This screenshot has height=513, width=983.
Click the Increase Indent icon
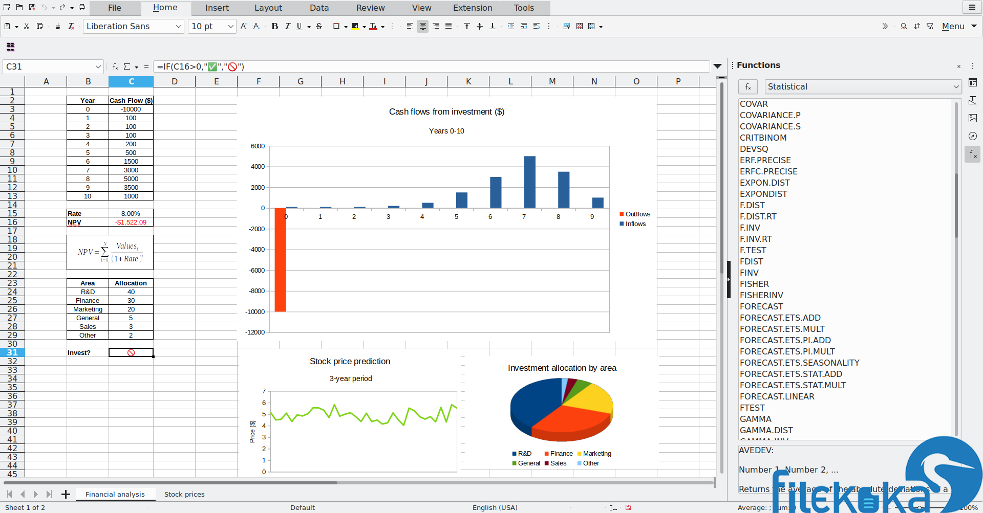tap(511, 26)
